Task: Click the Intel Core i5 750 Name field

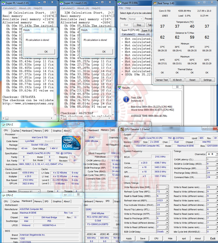Action: click(x=40, y=138)
